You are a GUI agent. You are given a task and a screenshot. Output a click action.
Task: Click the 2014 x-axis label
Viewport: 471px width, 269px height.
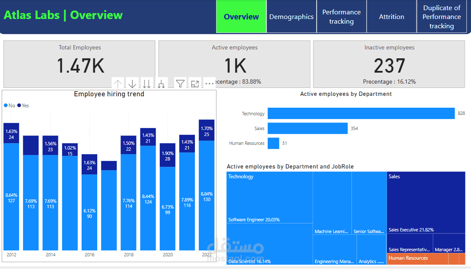pos(50,255)
